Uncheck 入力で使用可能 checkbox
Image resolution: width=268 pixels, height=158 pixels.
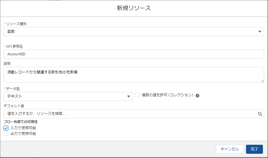pos(6,128)
